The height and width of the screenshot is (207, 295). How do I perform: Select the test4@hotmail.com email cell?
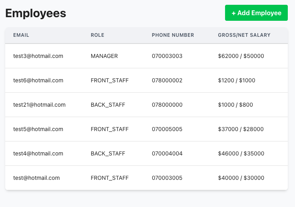point(38,153)
